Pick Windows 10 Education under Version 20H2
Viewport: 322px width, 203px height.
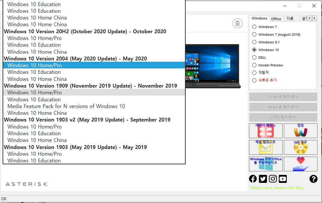point(94,45)
